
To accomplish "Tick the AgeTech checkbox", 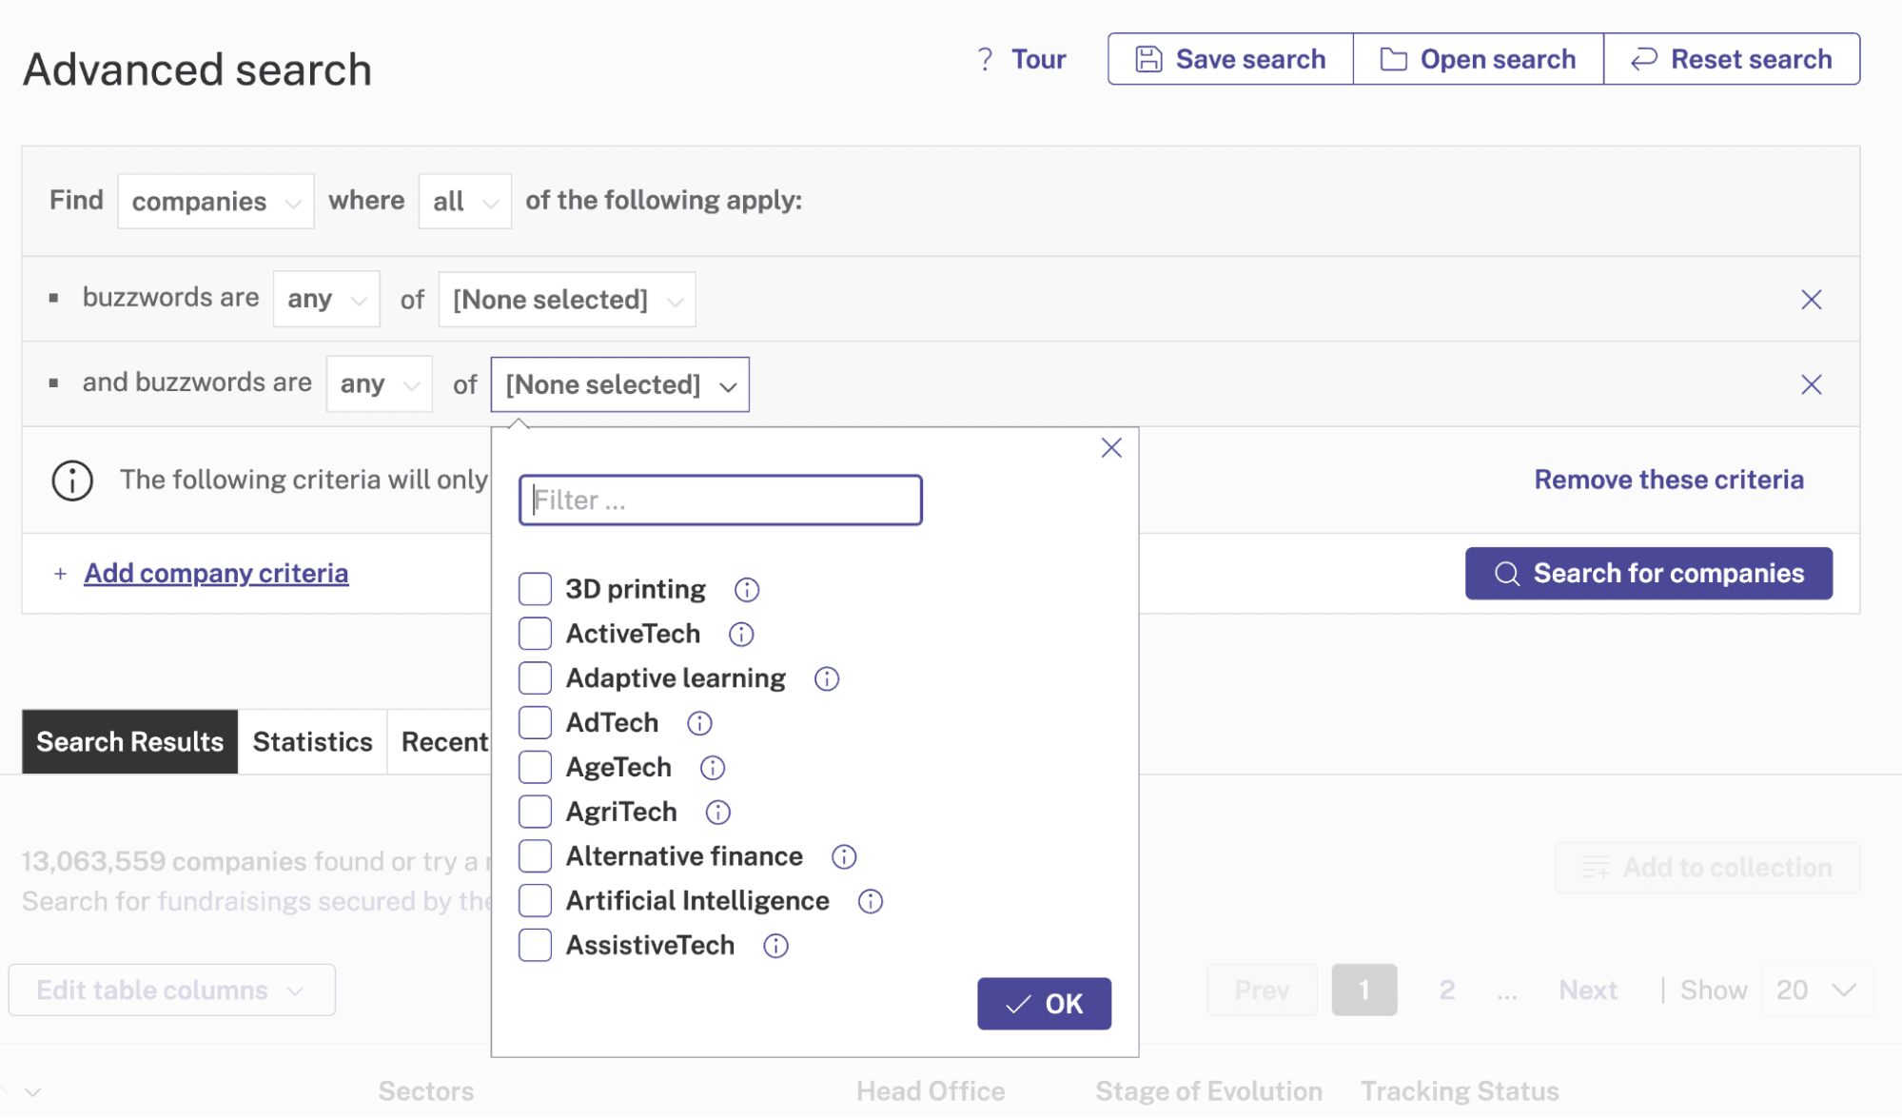I will tap(535, 767).
